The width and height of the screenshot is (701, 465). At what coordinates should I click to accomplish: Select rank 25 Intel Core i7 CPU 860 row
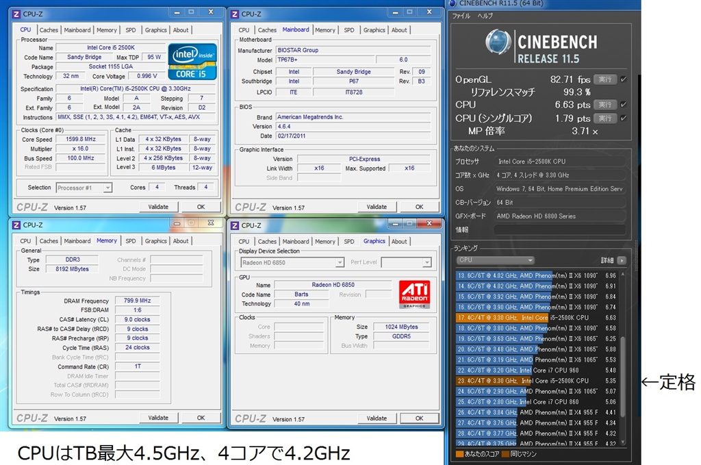(536, 401)
